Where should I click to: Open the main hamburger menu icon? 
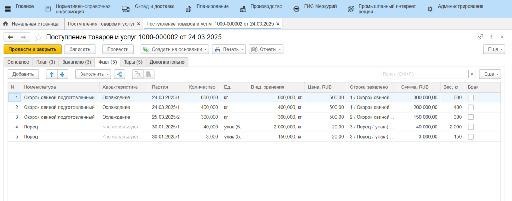[8, 9]
